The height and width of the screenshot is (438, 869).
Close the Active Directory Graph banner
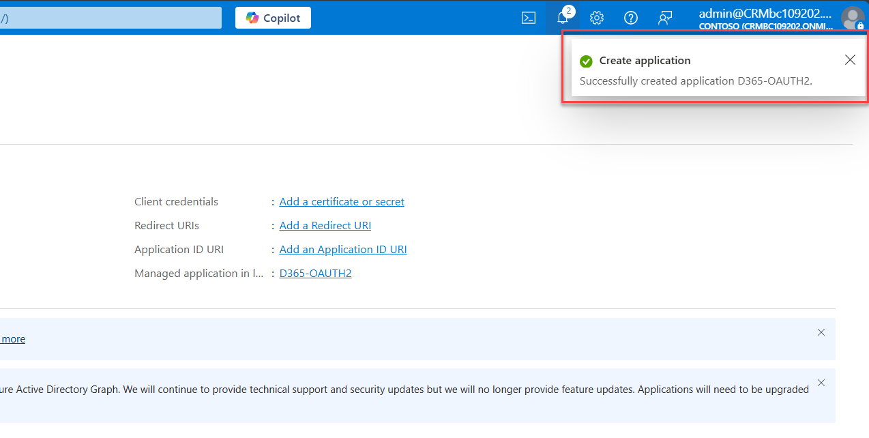pyautogui.click(x=821, y=383)
